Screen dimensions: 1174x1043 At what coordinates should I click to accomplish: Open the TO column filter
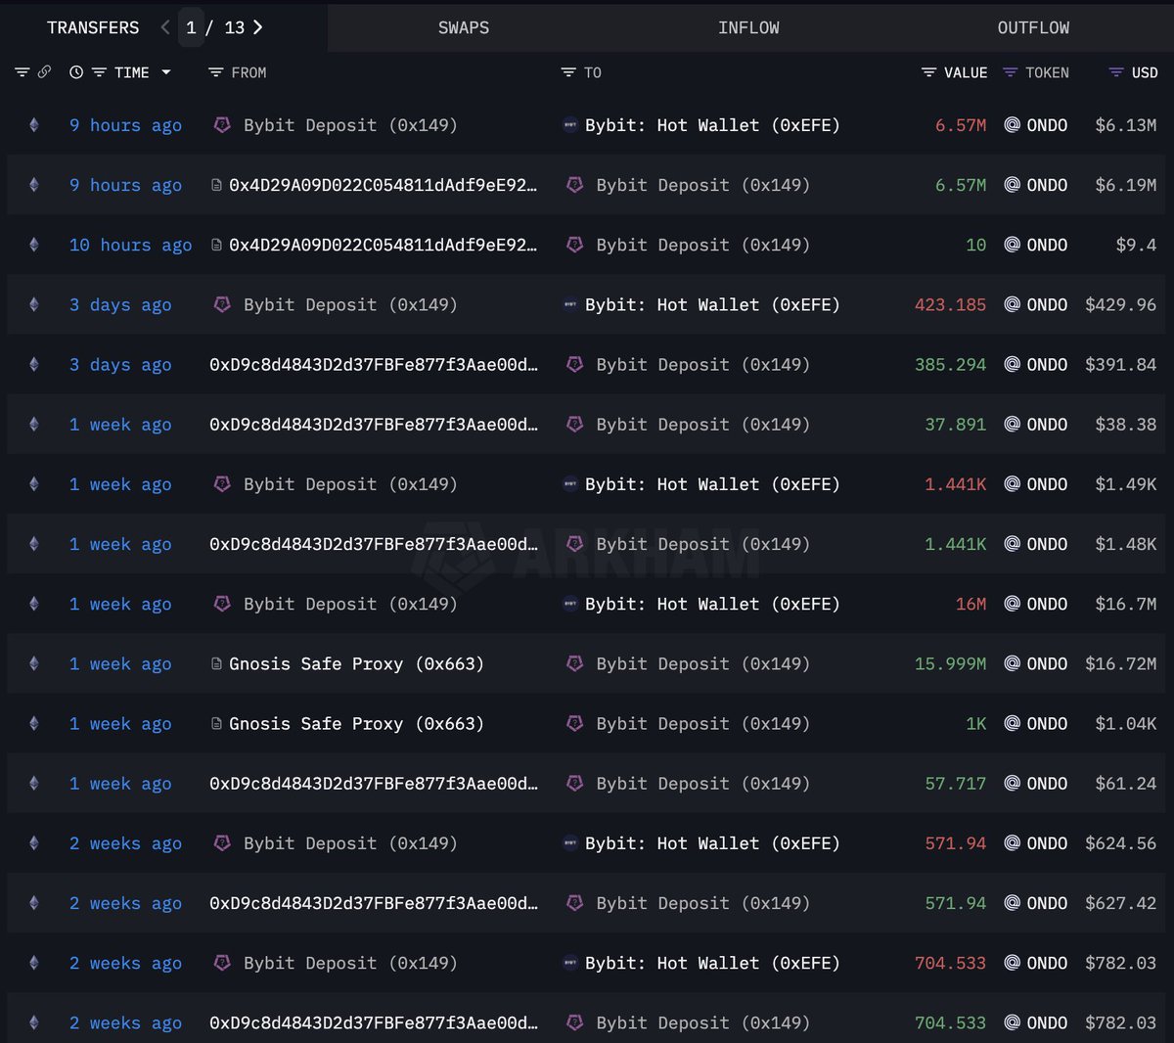tap(568, 72)
